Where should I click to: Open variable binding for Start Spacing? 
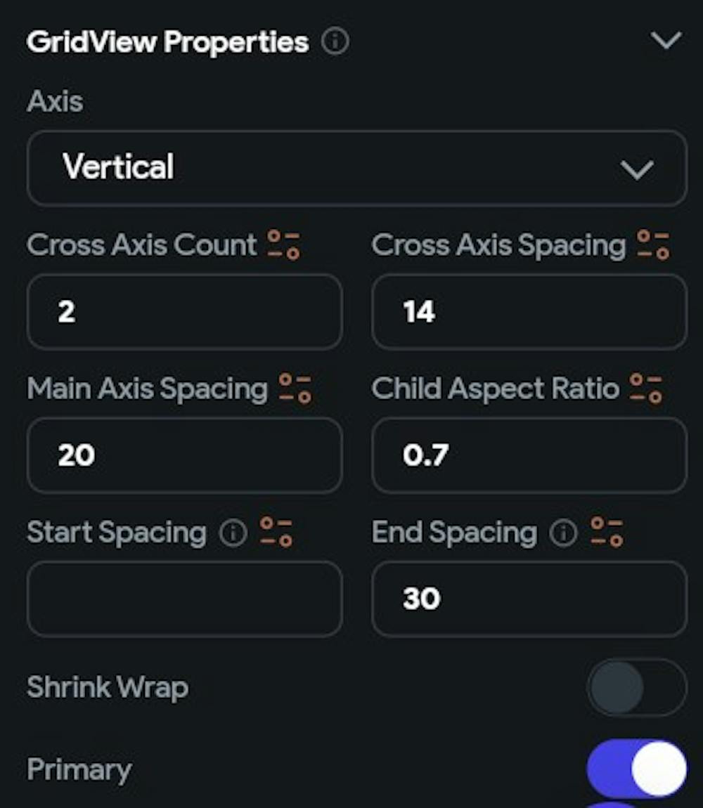pos(276,533)
